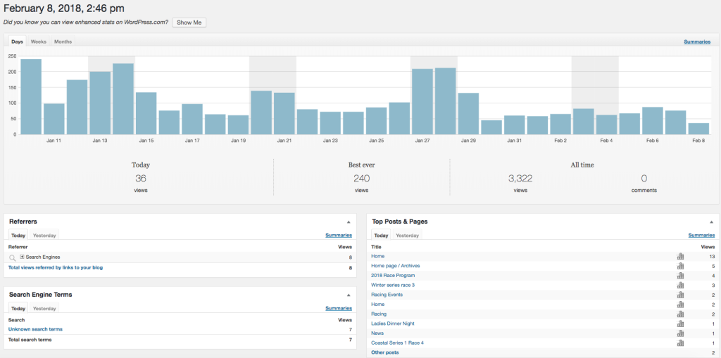Open the Unknown search terms link

coord(35,329)
